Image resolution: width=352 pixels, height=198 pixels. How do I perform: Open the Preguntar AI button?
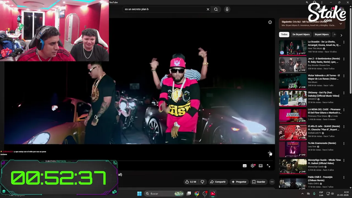(x=239, y=182)
